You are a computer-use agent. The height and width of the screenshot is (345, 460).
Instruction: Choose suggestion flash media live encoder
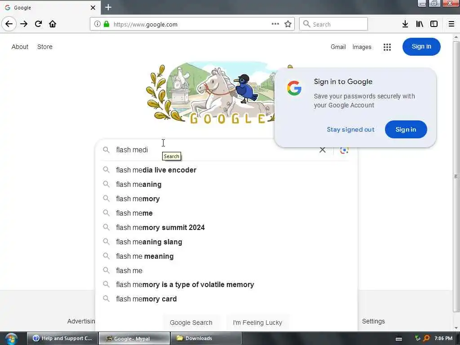(226, 170)
